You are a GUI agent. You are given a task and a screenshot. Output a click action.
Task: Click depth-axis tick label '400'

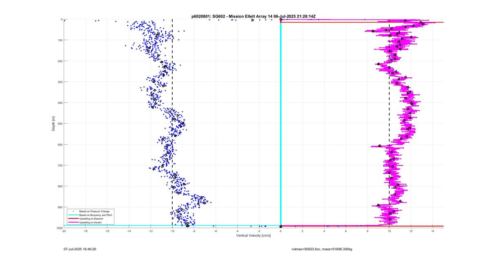tap(59, 103)
